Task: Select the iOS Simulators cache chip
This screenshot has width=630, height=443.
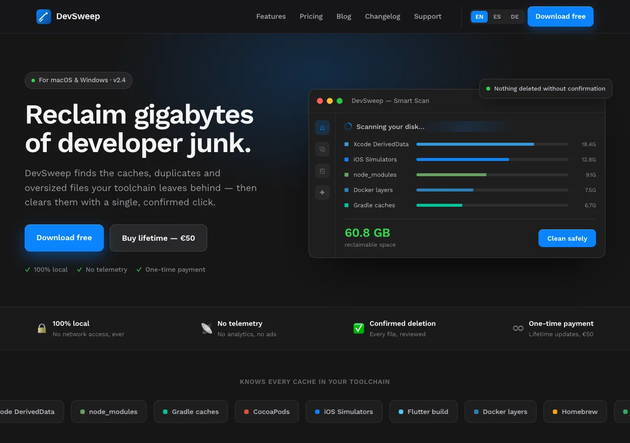Action: [344, 411]
